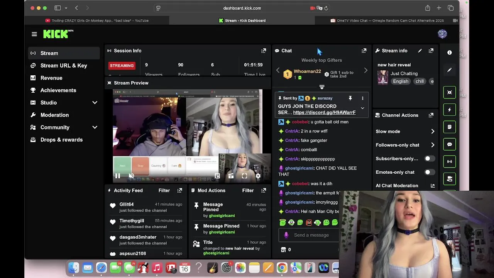Edit stream info with the pencil in panel header
The height and width of the screenshot is (278, 494).
click(x=420, y=51)
